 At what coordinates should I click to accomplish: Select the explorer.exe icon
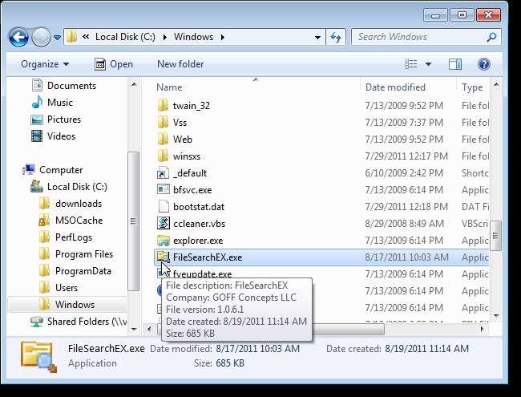click(164, 240)
